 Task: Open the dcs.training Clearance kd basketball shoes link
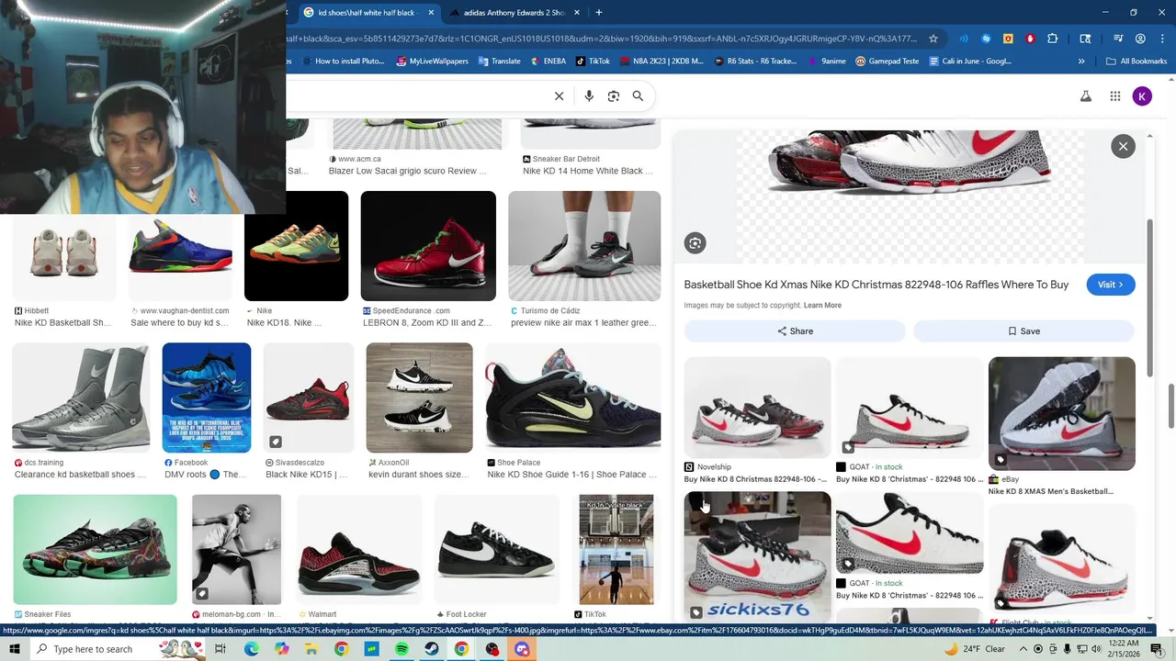[80, 475]
